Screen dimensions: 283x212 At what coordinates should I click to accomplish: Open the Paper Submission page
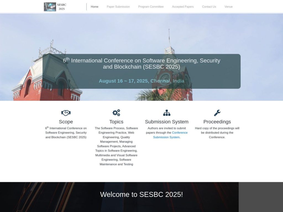click(x=118, y=7)
